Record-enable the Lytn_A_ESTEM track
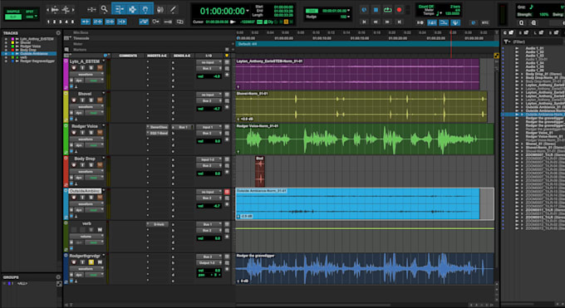Screen dimensions: 565x308 point(74,68)
